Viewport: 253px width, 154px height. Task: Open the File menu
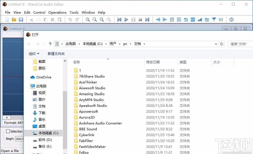(8, 12)
